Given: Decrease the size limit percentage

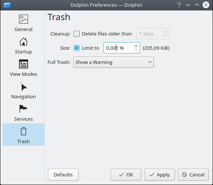Looking at the screenshot, I should point(136,50).
